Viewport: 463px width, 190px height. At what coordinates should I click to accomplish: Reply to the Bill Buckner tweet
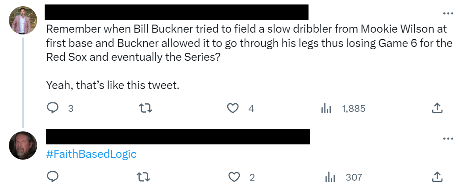coord(53,108)
